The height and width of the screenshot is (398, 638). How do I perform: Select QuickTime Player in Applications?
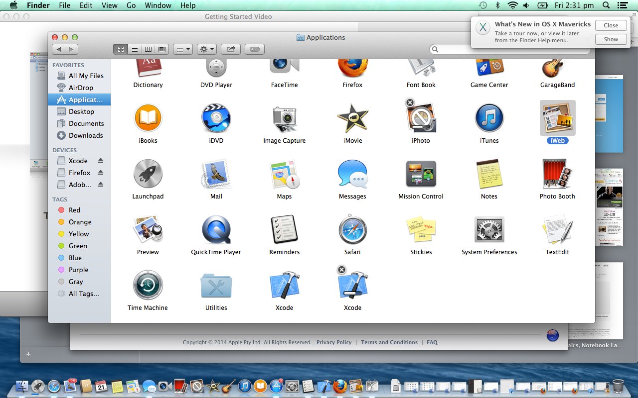tap(216, 229)
